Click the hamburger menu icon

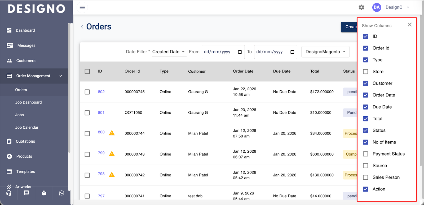tap(82, 7)
